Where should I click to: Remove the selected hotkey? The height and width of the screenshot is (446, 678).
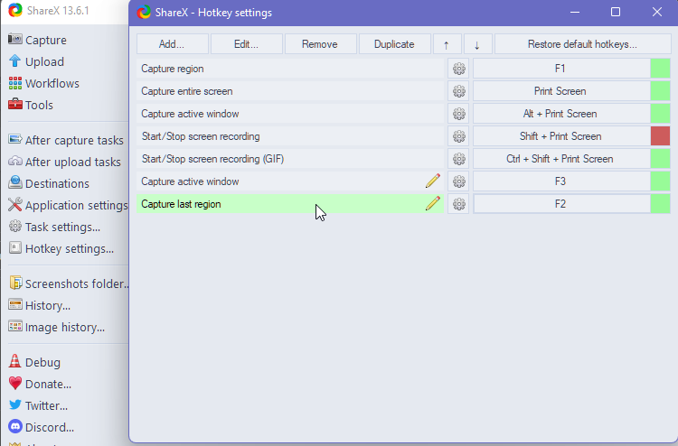[x=320, y=44]
